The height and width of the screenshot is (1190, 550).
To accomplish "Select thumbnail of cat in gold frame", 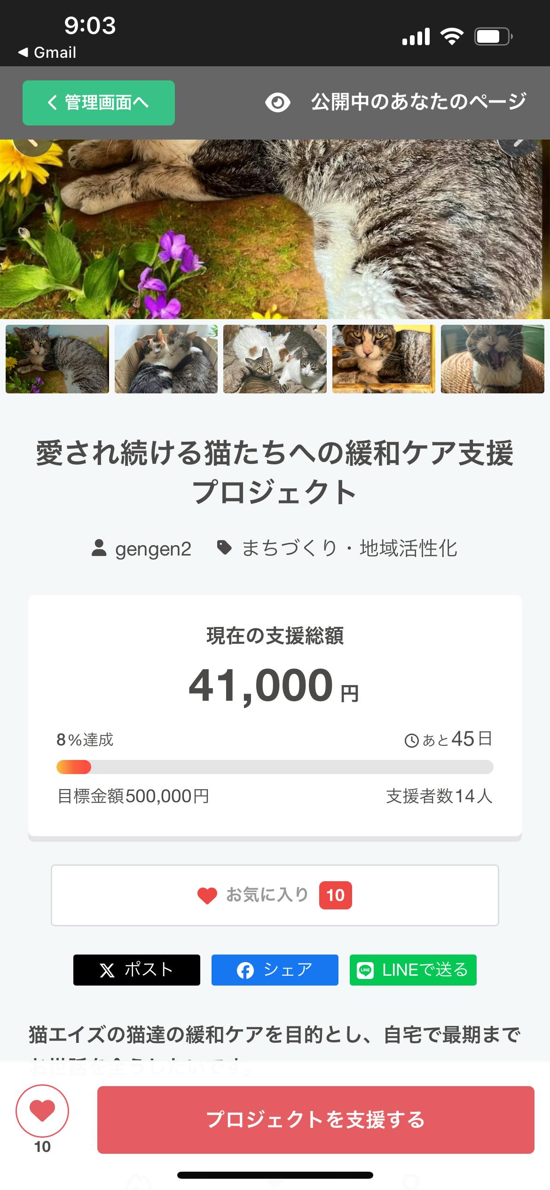I will 384,359.
